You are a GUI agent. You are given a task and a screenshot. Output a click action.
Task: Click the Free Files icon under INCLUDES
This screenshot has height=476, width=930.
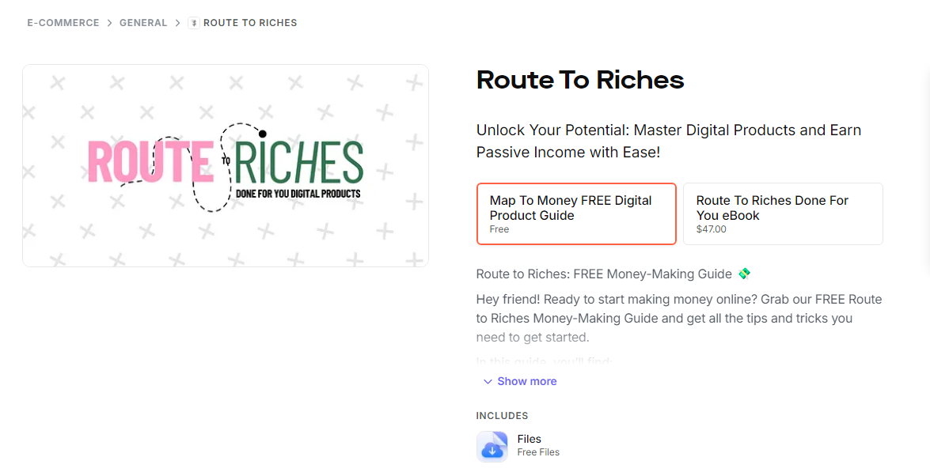[x=492, y=446]
